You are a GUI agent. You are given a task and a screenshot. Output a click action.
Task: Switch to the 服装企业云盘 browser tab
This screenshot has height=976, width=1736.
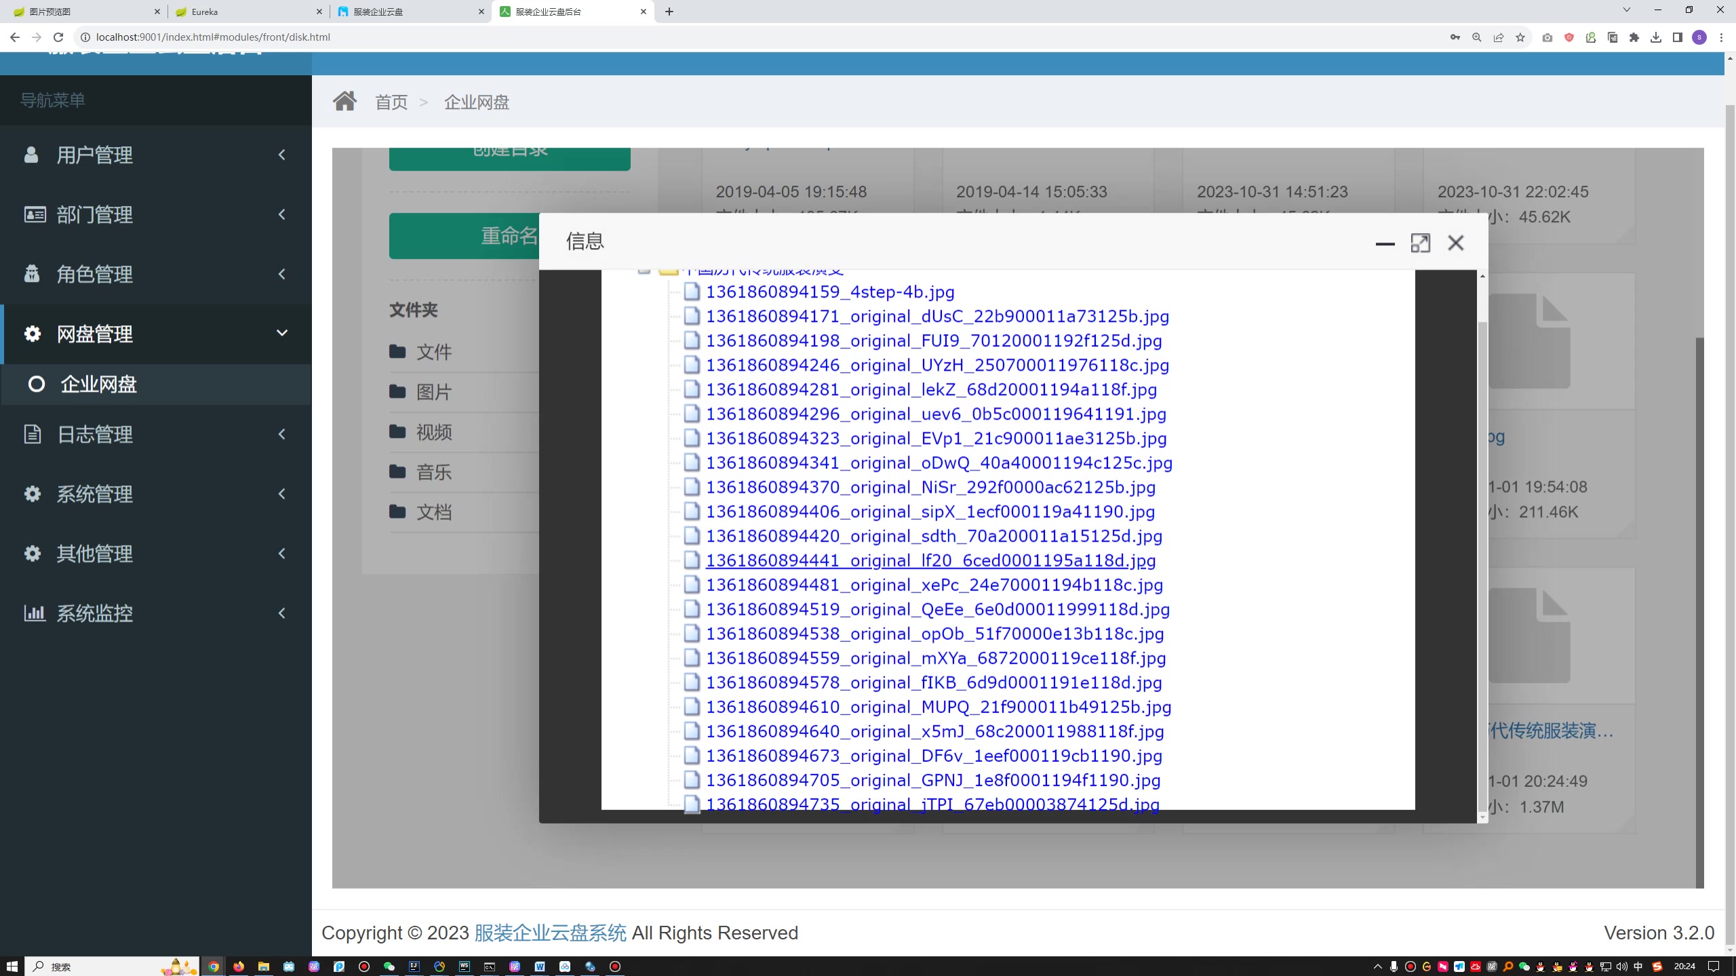click(x=411, y=12)
